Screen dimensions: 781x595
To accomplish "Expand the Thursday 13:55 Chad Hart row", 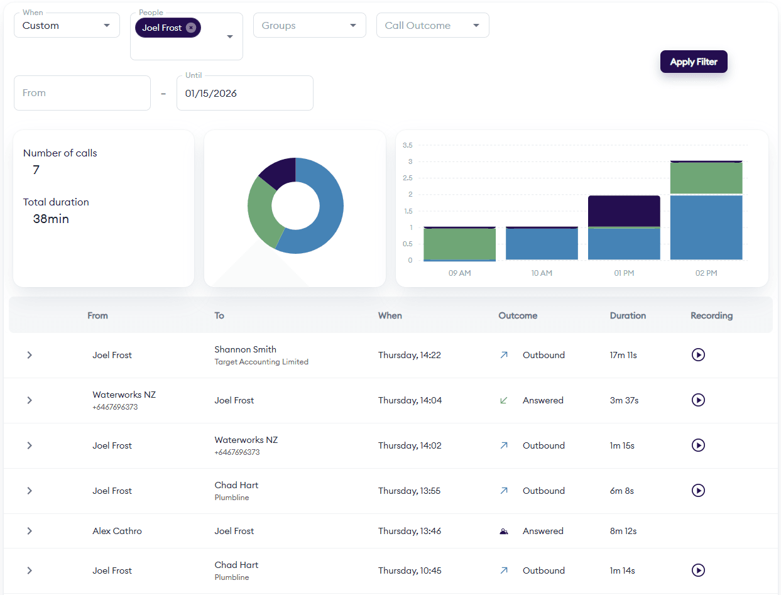I will point(30,491).
